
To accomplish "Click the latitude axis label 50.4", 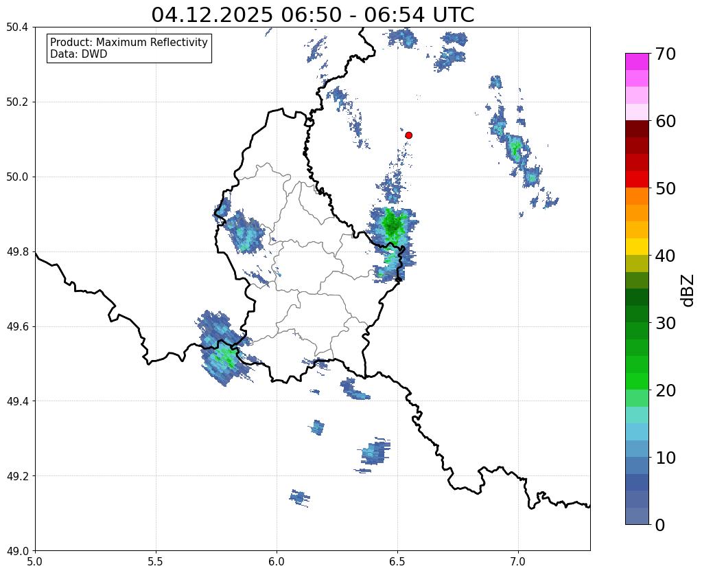I will point(17,27).
